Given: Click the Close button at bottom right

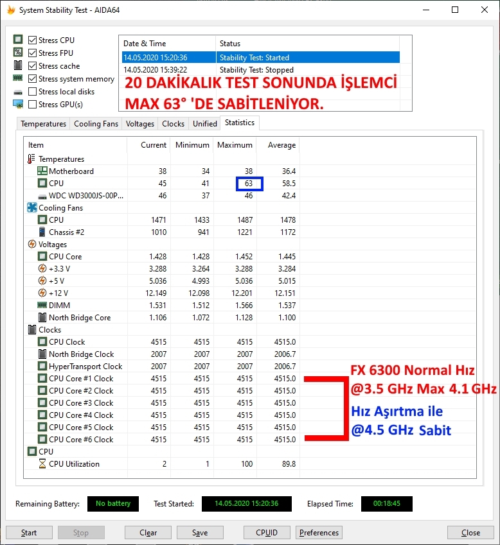Looking at the screenshot, I should (x=471, y=533).
